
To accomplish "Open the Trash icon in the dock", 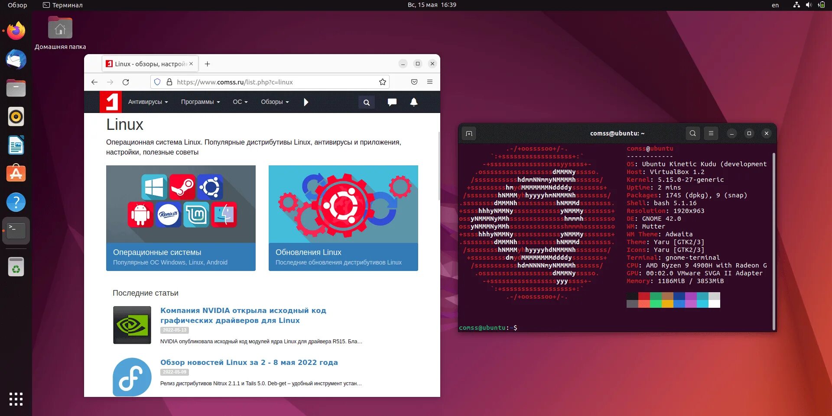I will click(16, 267).
